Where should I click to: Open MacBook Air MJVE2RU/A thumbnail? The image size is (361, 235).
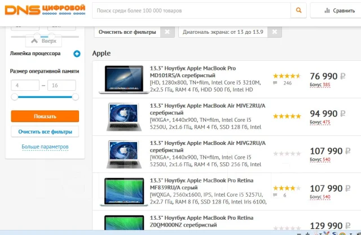click(x=124, y=117)
